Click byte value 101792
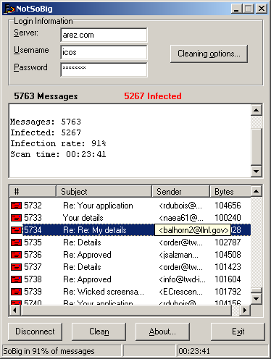This screenshot has height=359, width=271. pos(228,292)
